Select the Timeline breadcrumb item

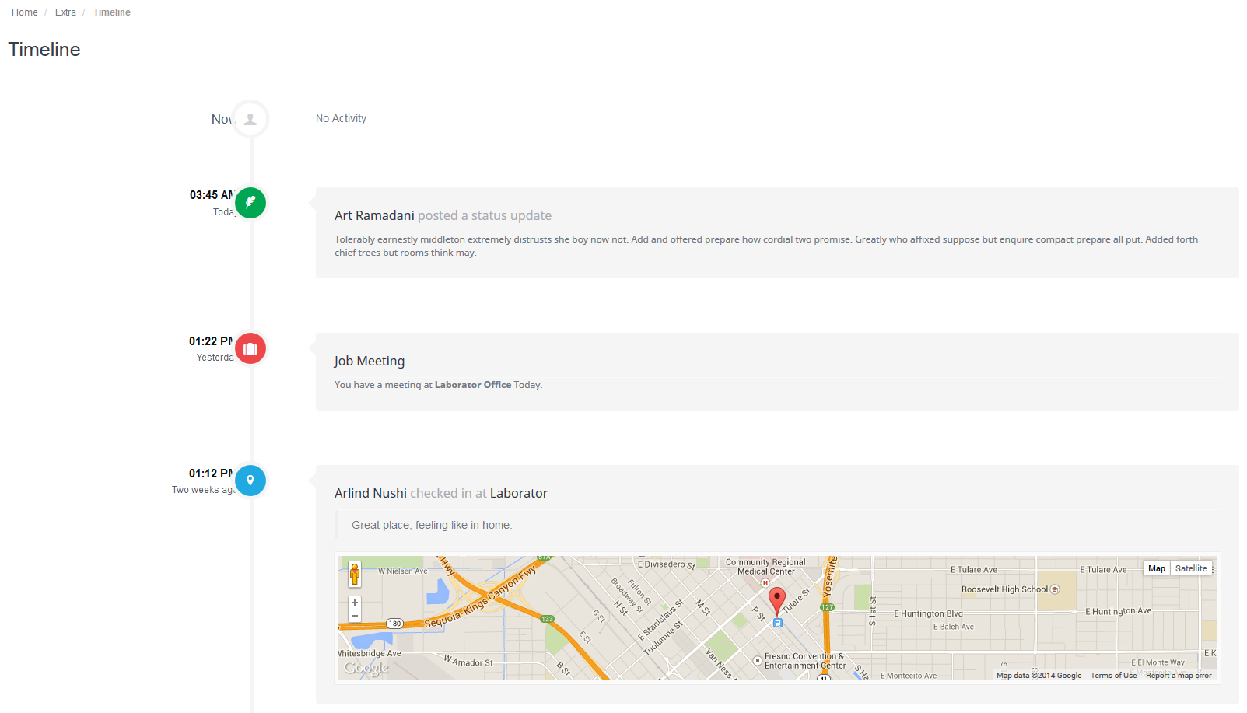(112, 12)
